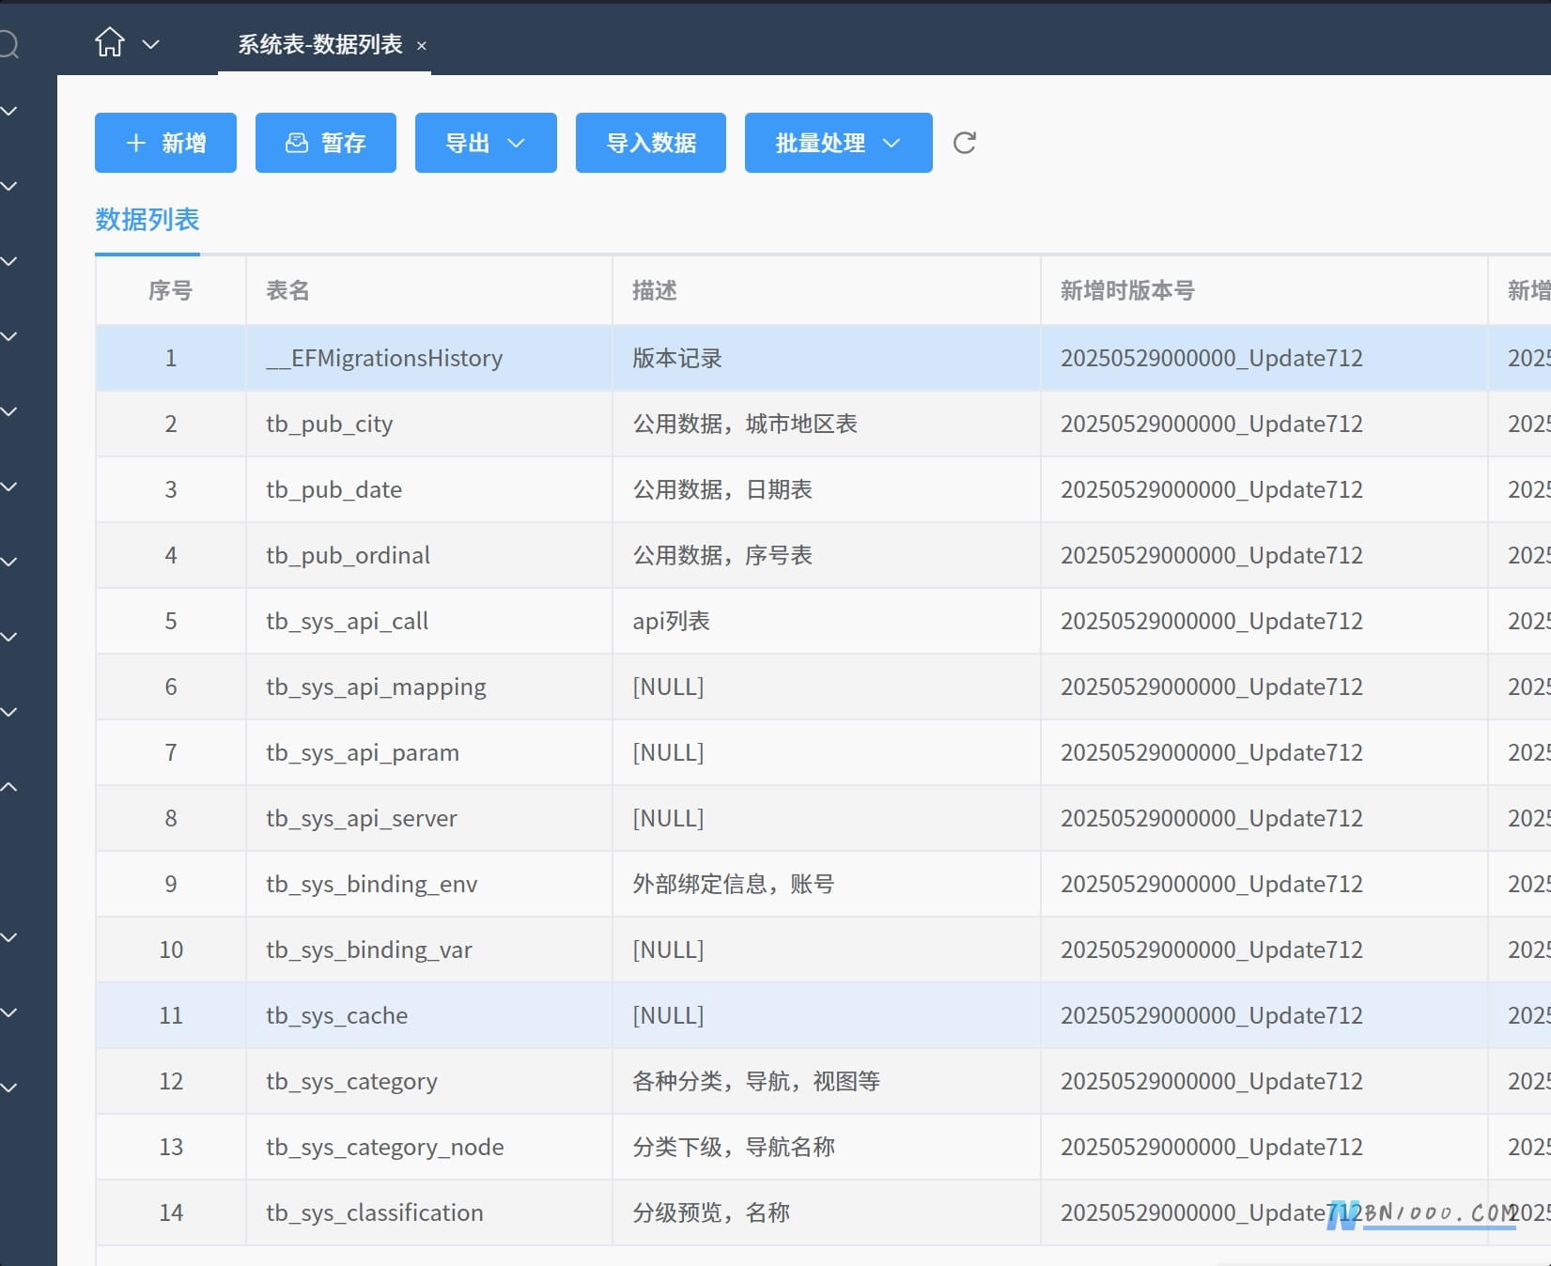Select the __EFMigrationsHistory table name cell
The height and width of the screenshot is (1266, 1551).
pos(429,358)
